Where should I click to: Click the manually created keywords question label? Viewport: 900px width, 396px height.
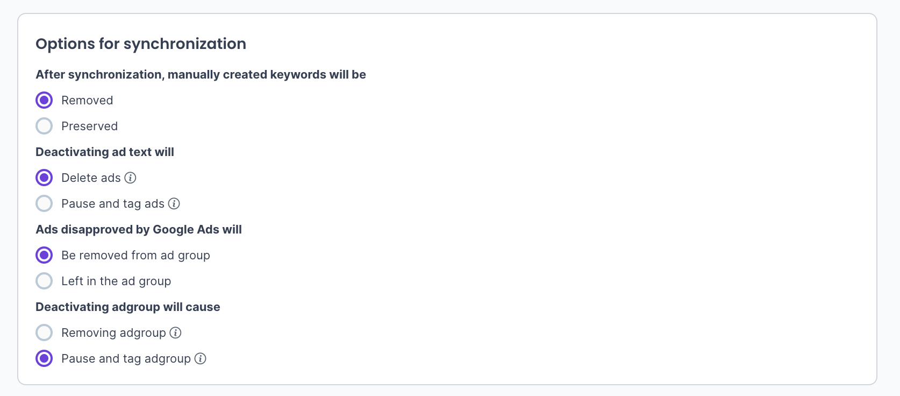click(201, 74)
